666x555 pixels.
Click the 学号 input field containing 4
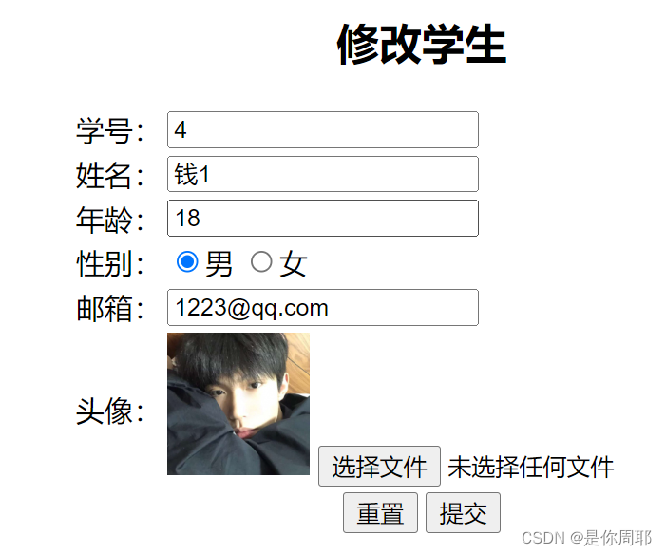[323, 129]
